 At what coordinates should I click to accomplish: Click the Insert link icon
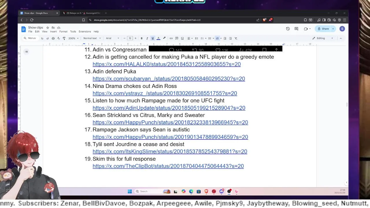(171, 38)
